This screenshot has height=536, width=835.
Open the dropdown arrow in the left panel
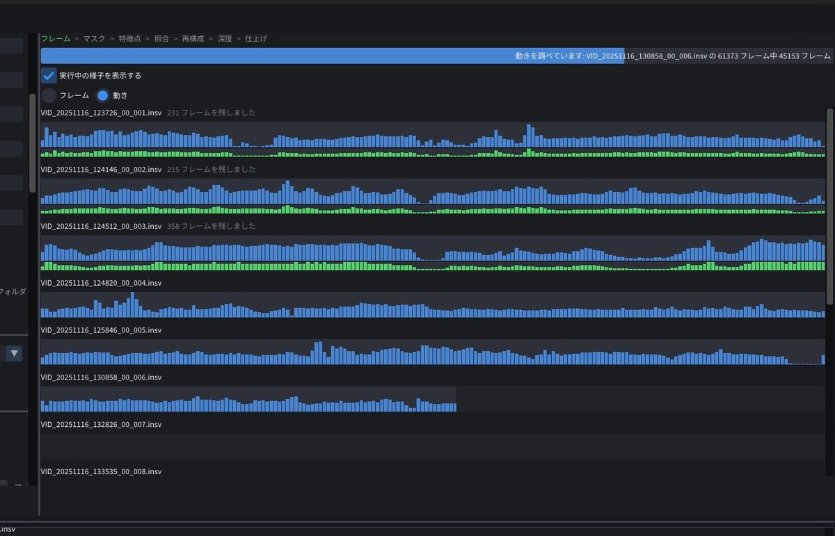pos(15,353)
